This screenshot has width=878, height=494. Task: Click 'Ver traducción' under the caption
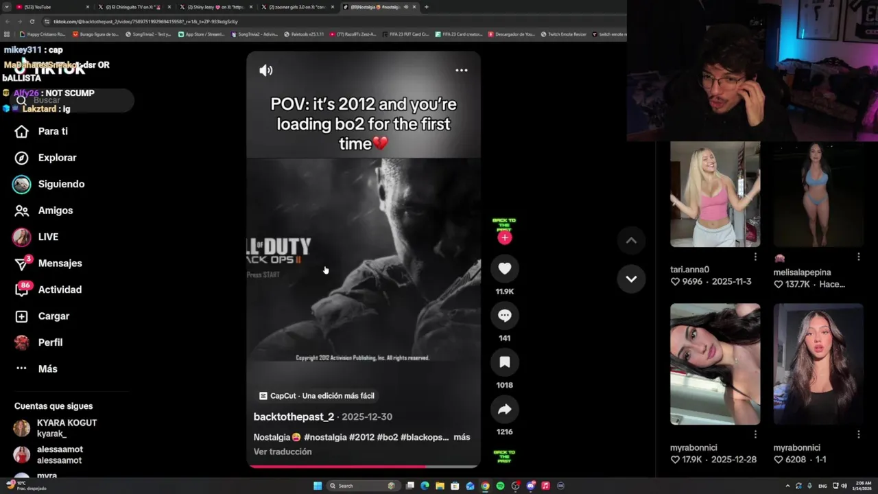(283, 451)
